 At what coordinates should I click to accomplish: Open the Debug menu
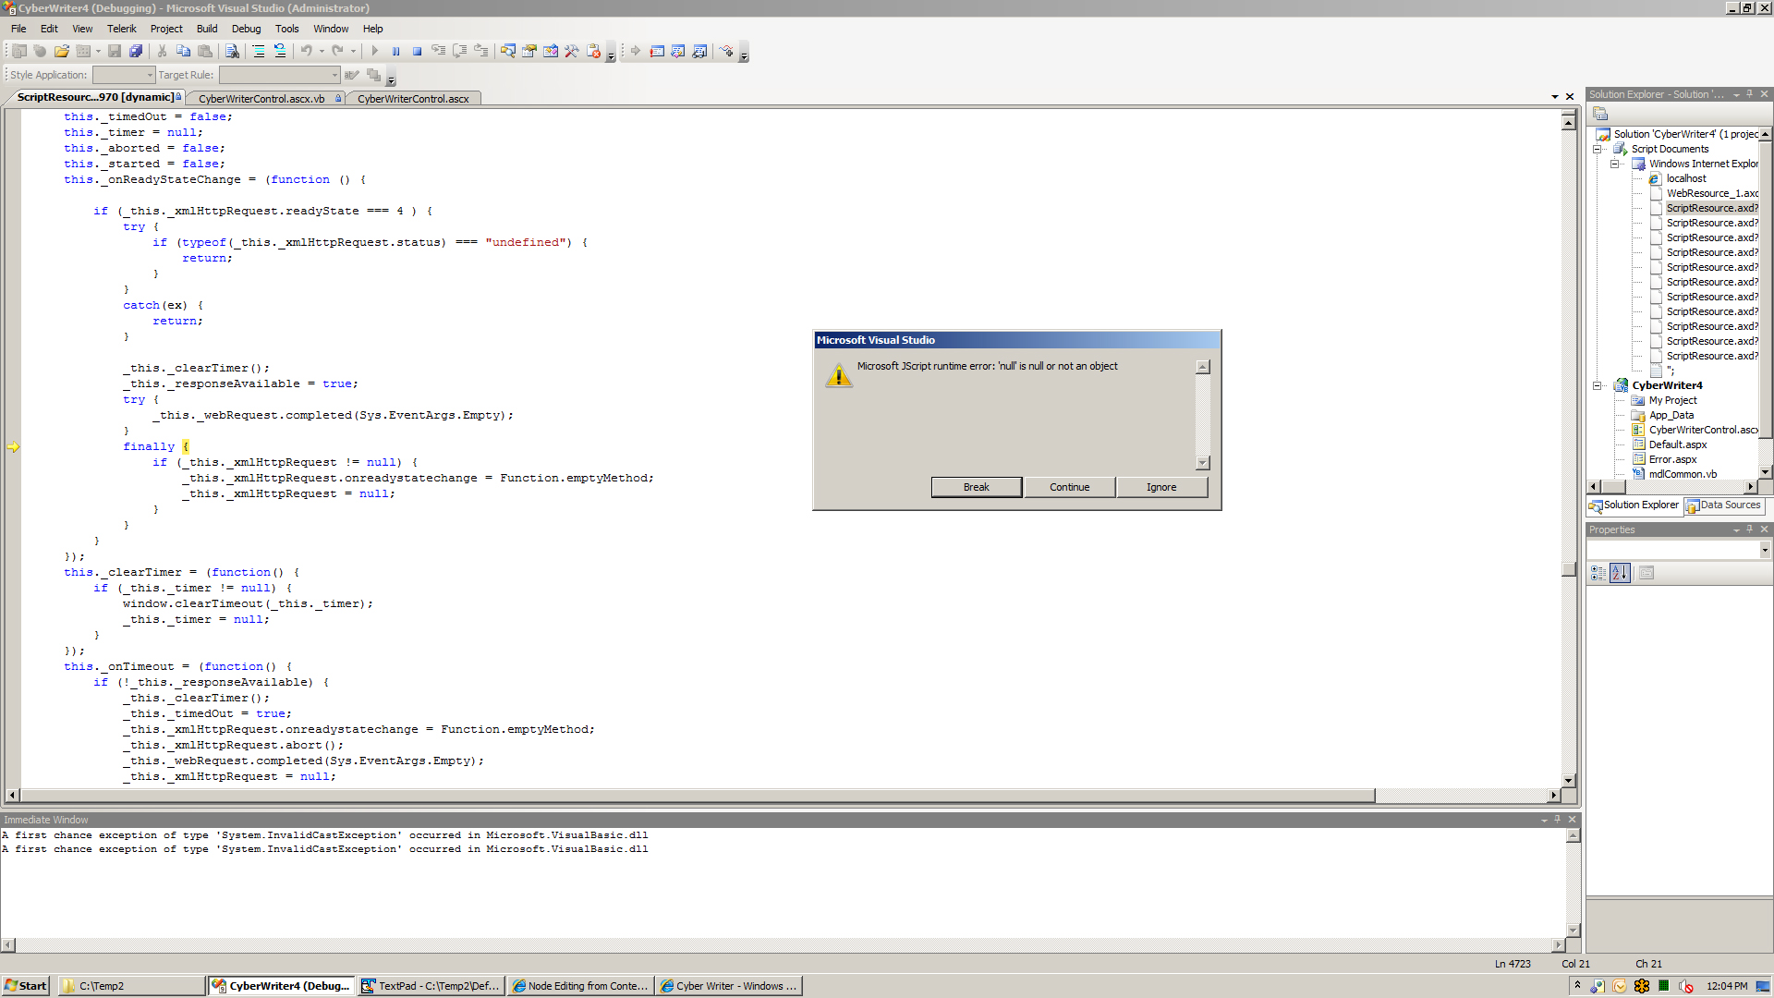[x=246, y=29]
